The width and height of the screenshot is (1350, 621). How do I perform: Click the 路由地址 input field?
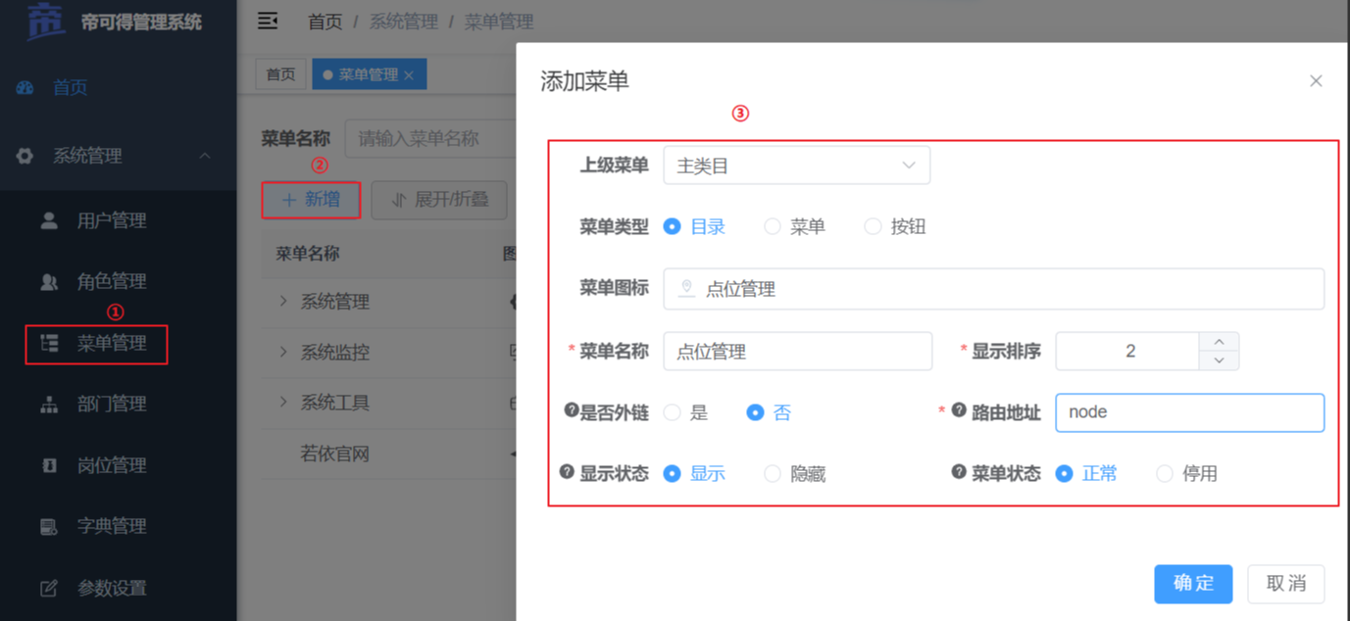[1189, 413]
